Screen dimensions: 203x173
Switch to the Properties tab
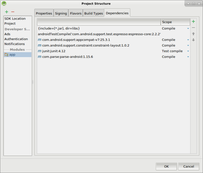44,13
